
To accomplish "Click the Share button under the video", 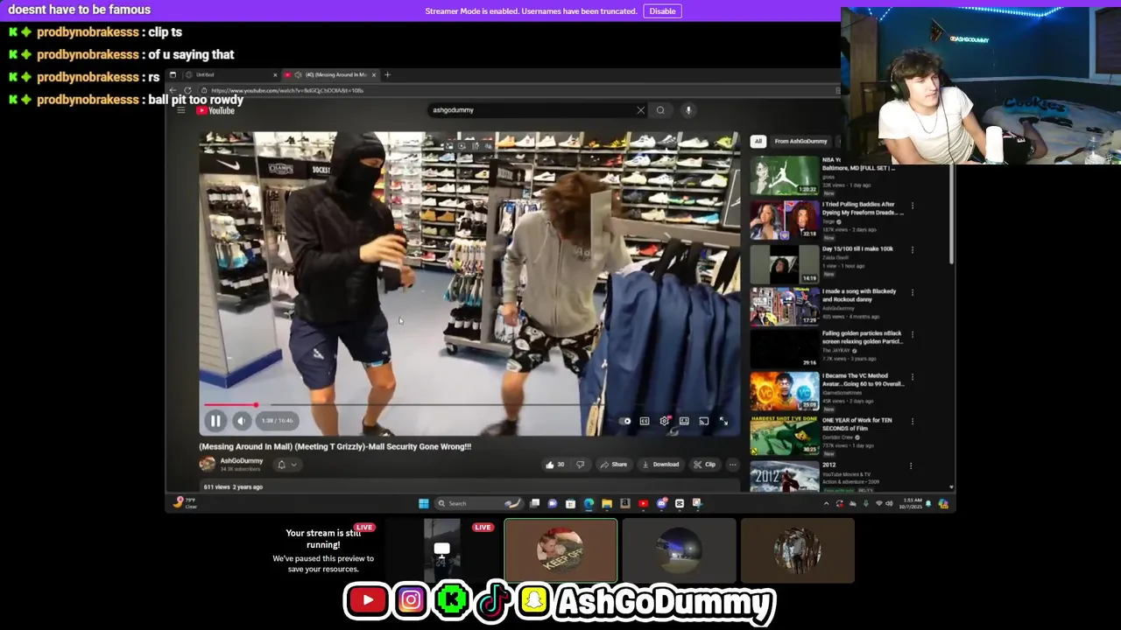I will coord(614,465).
